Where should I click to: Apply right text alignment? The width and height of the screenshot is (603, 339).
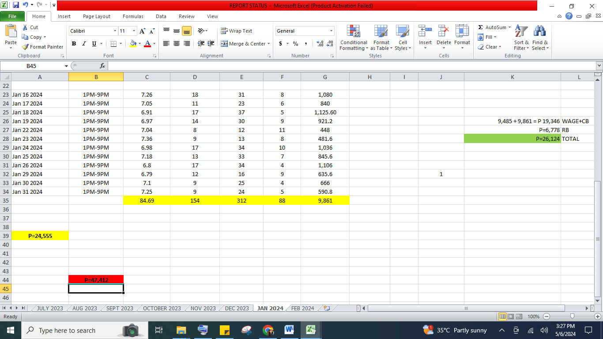click(187, 44)
